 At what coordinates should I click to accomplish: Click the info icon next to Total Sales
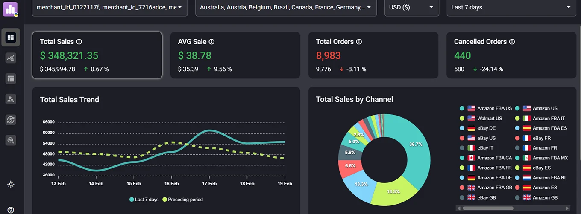(79, 42)
